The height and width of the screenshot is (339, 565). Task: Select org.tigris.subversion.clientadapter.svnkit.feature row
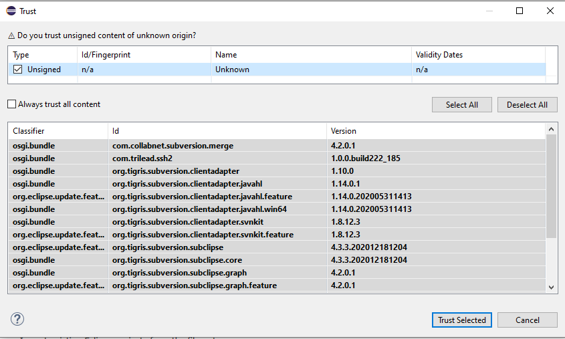tap(277, 235)
